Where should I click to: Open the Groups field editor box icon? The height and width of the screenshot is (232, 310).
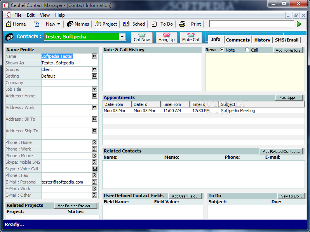[x=95, y=69]
